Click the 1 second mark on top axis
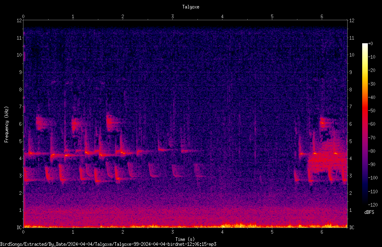This screenshot has height=247, width=382. pyautogui.click(x=73, y=17)
